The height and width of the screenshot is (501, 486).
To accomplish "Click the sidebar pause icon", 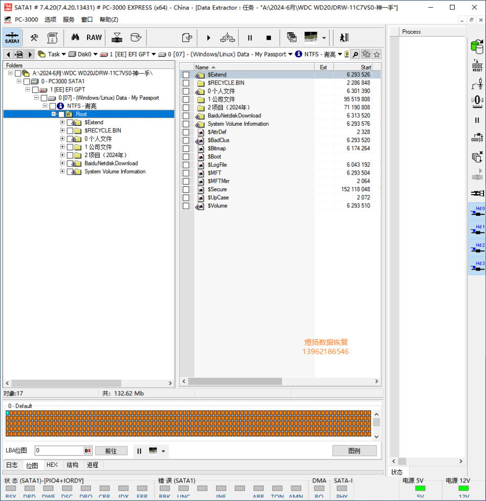I will (x=477, y=120).
